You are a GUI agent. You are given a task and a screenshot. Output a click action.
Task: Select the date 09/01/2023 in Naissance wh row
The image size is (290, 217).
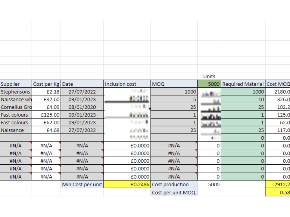pos(82,100)
